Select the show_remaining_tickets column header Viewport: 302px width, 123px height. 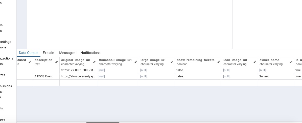[198, 62]
